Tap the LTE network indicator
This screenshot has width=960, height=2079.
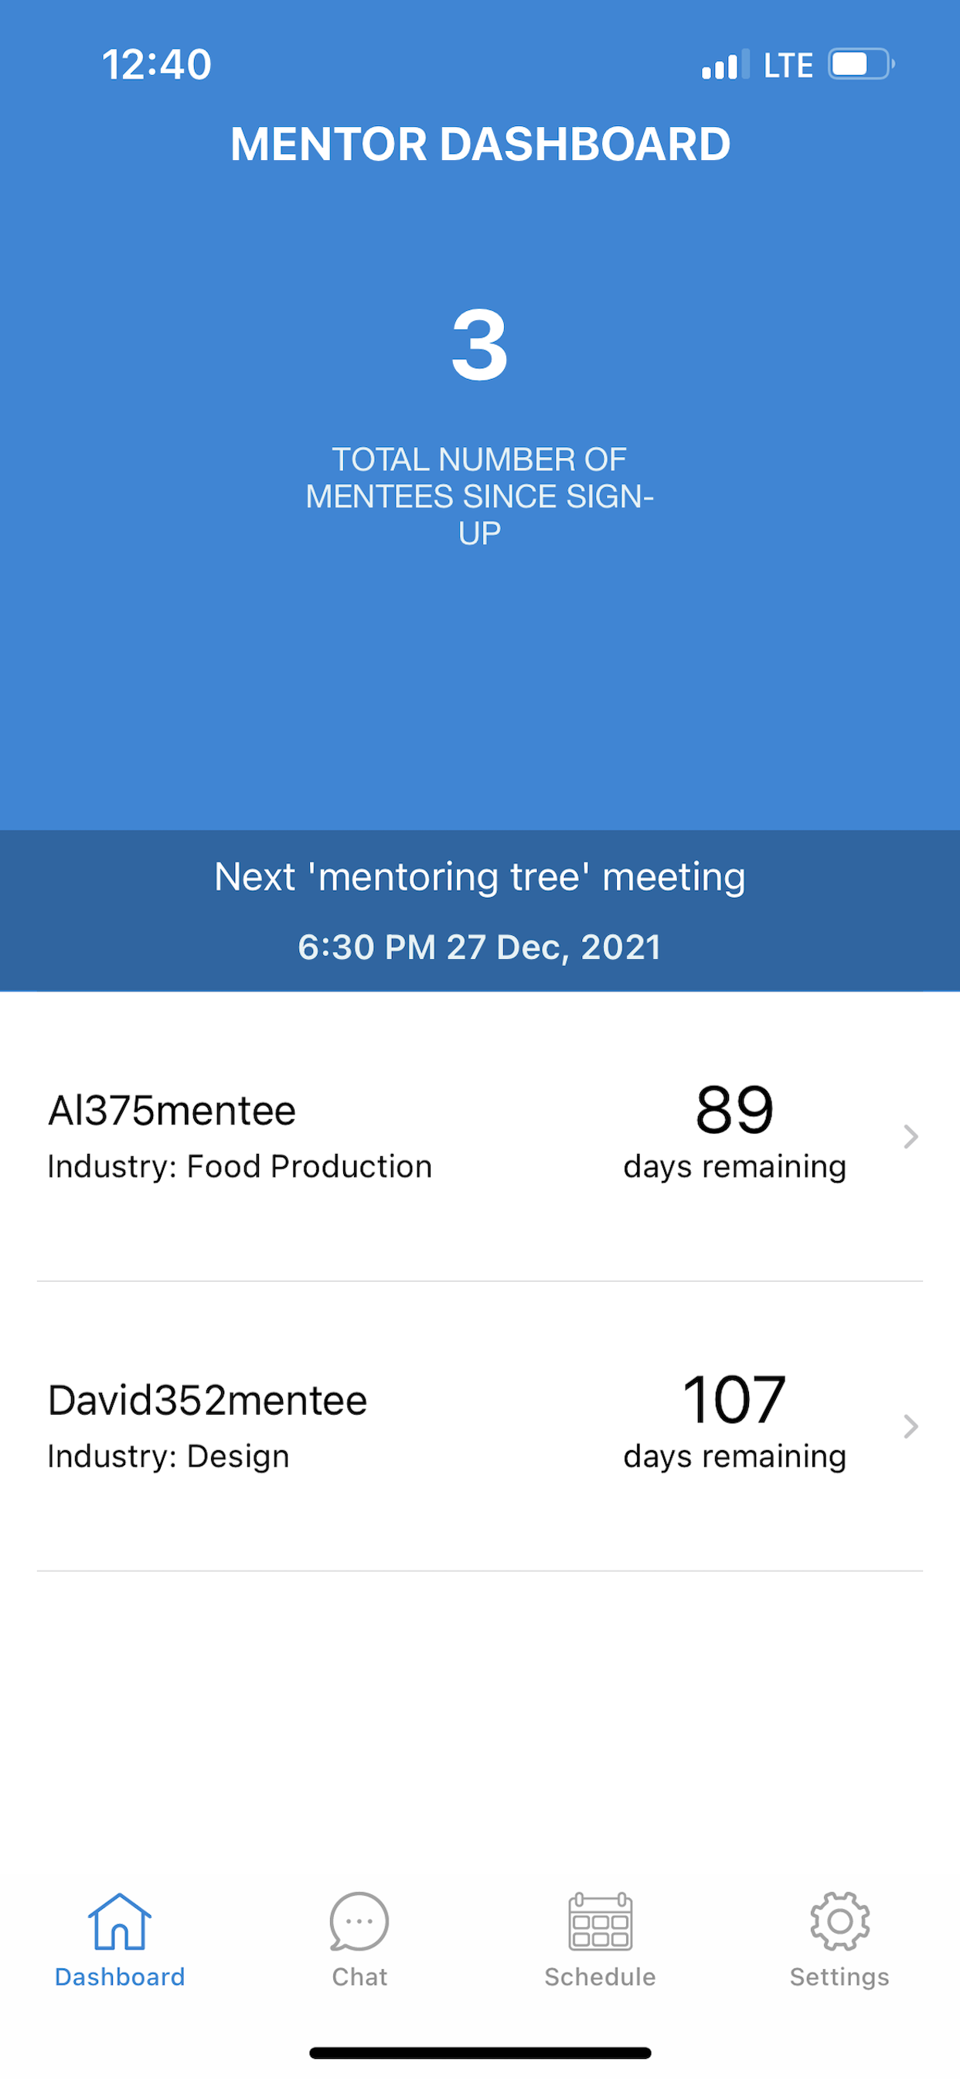(x=788, y=66)
